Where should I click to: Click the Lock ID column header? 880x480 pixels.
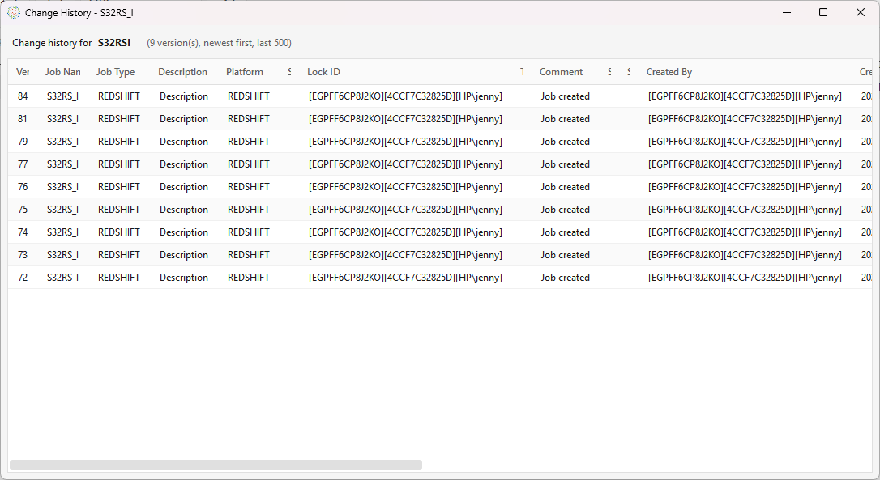click(324, 72)
